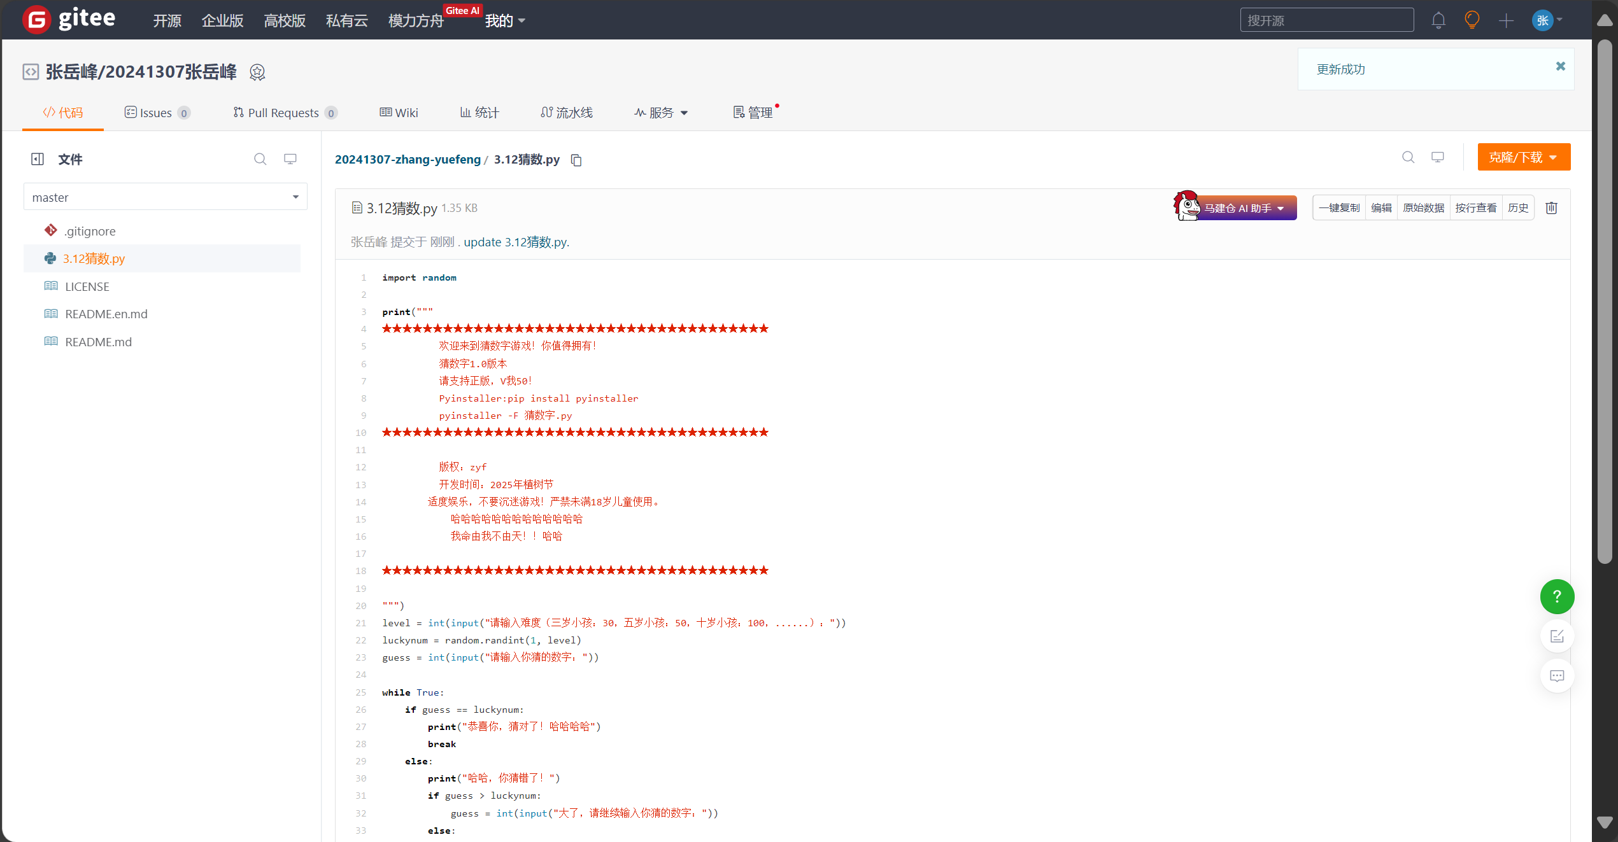Click the green help question button
This screenshot has width=1618, height=842.
tap(1556, 596)
